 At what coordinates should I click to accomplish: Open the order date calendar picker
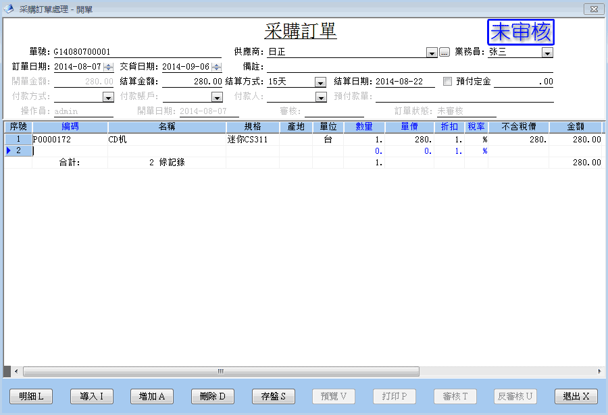108,67
